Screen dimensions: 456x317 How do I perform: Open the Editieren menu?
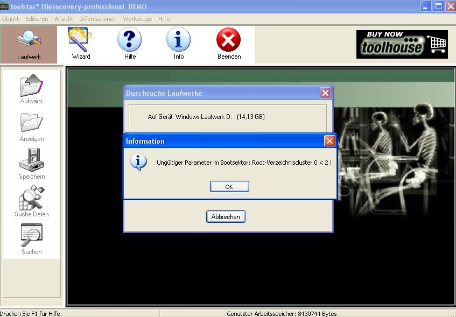click(x=37, y=19)
